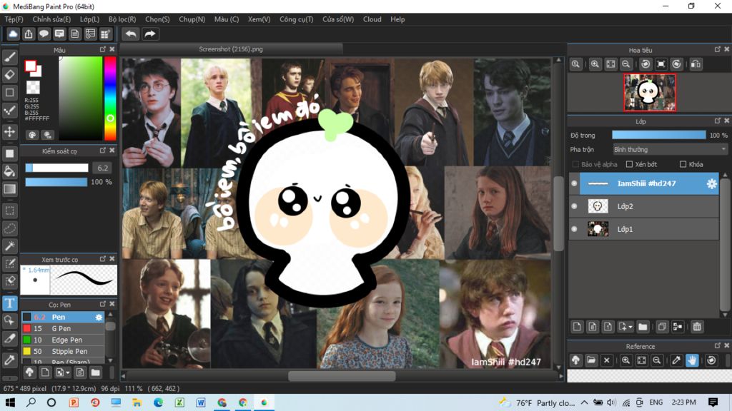The image size is (732, 411).
Task: Create a new layer folder
Action: pyautogui.click(x=643, y=327)
